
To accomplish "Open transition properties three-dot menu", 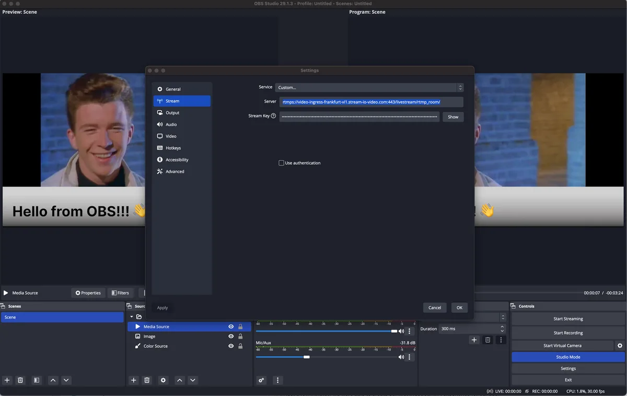I will pyautogui.click(x=501, y=340).
